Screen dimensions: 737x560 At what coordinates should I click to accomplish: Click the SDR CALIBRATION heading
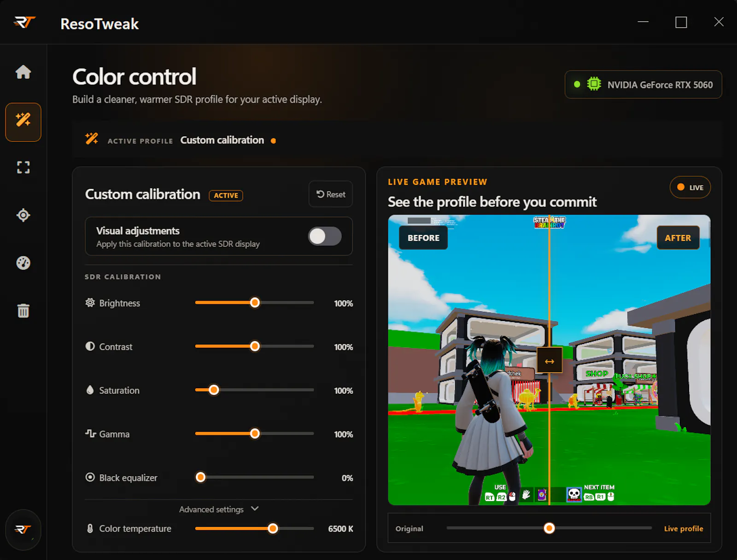pyautogui.click(x=123, y=277)
